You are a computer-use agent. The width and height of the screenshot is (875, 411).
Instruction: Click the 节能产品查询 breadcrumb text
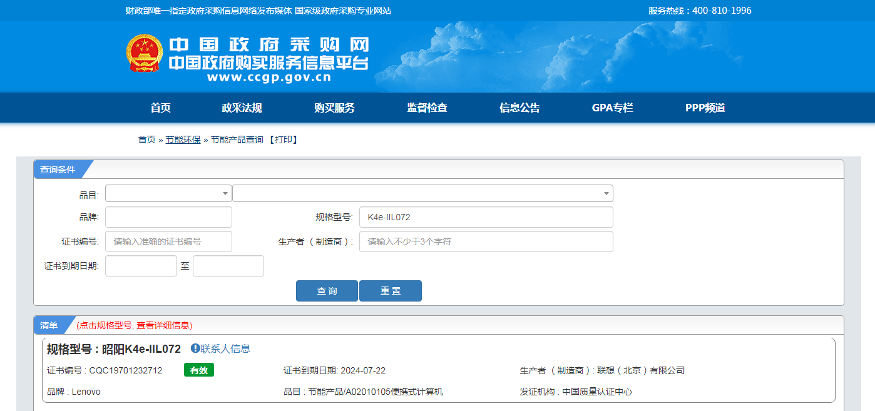point(237,140)
